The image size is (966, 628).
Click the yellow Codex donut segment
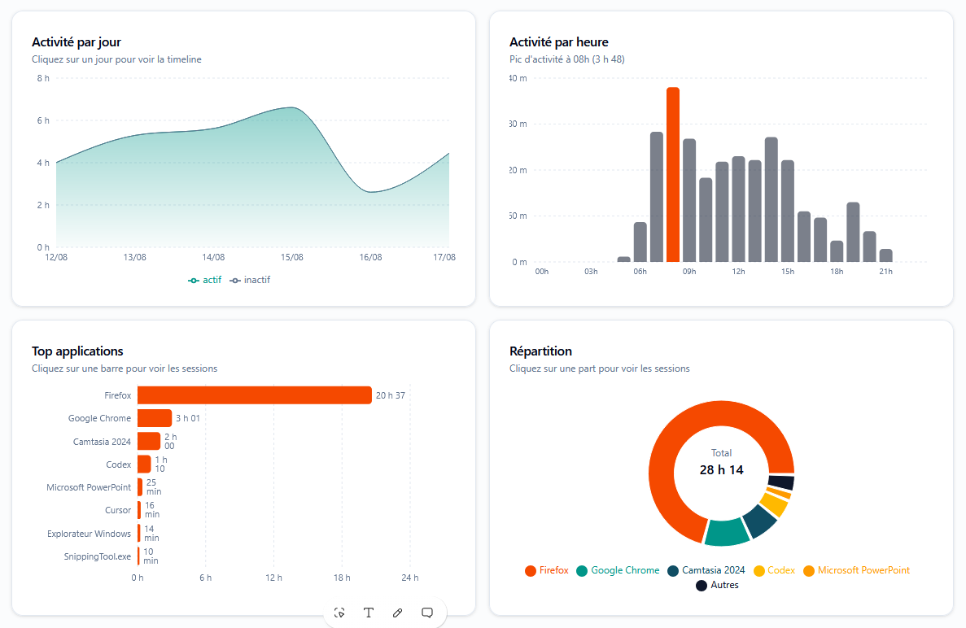775,504
